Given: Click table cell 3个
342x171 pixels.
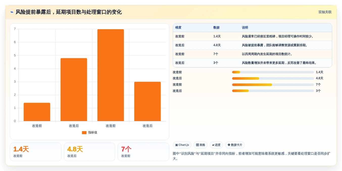Looking at the screenshot, I should (216, 63).
